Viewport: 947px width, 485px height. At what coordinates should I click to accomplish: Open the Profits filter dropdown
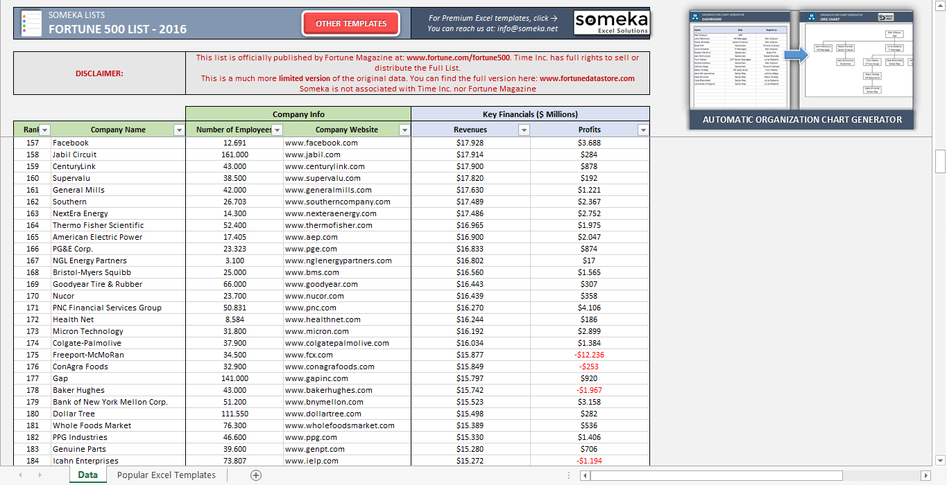coord(643,130)
